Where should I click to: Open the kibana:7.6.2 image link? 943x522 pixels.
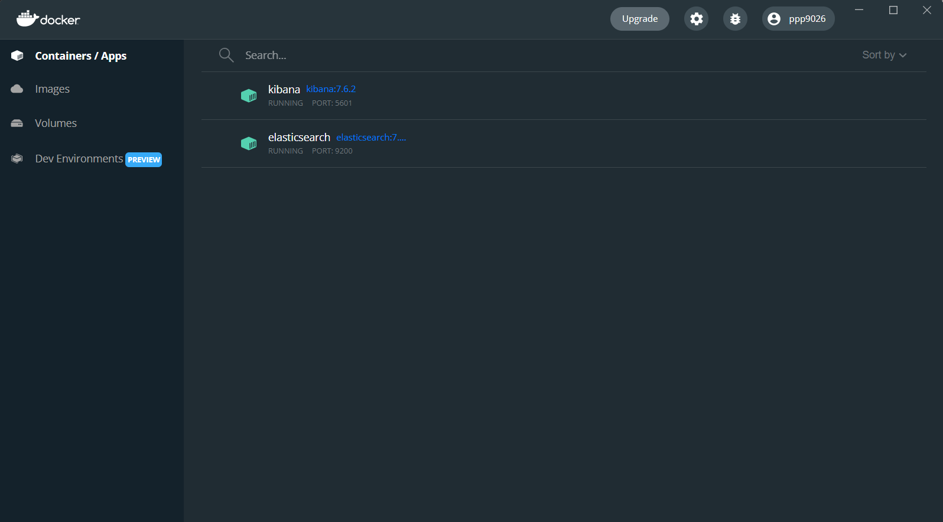coord(331,89)
